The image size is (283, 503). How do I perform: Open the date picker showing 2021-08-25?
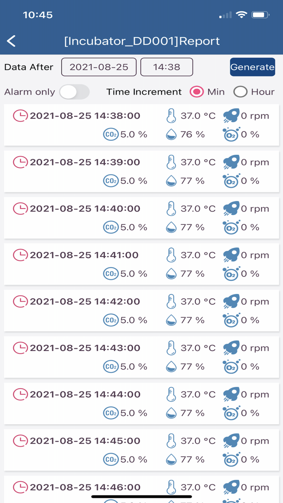point(99,67)
